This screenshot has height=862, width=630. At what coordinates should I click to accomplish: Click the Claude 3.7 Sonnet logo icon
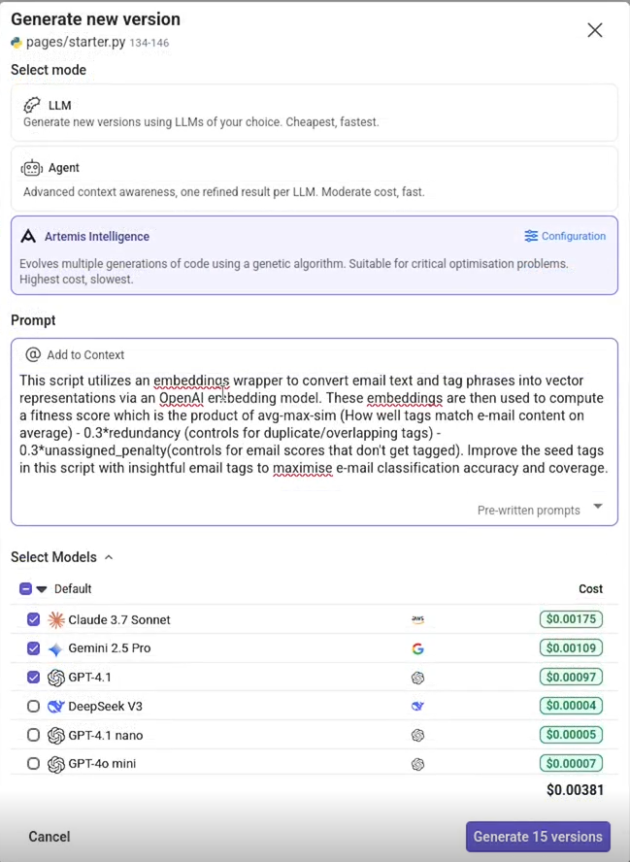56,619
